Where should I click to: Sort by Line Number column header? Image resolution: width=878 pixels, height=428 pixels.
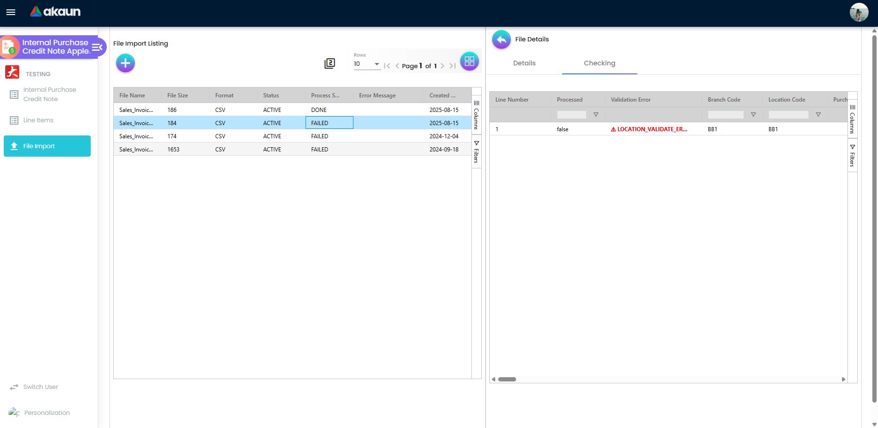pos(512,100)
